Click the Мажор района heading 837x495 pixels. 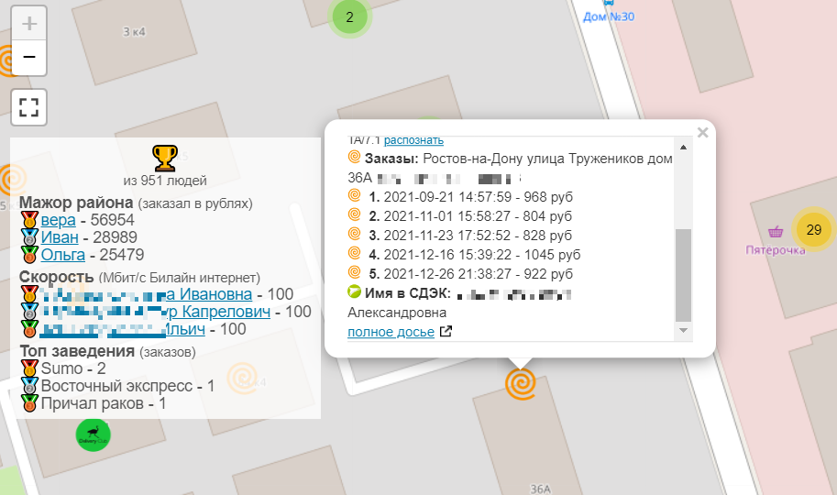[x=76, y=203]
